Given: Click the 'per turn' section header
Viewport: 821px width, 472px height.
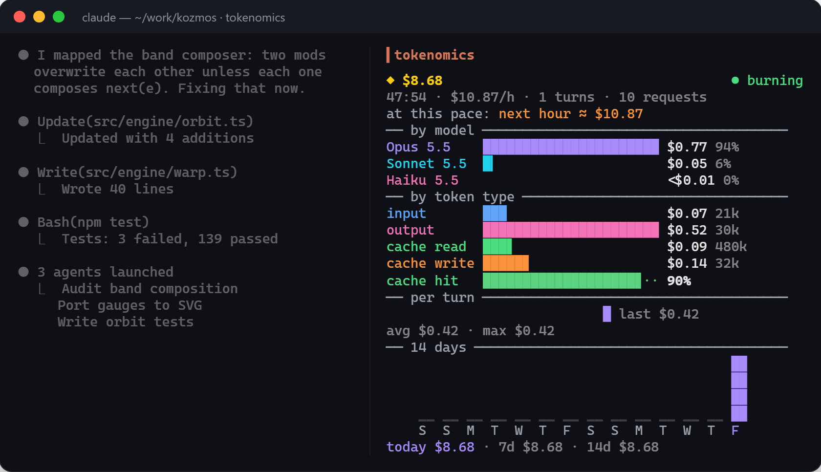Looking at the screenshot, I should pos(442,297).
